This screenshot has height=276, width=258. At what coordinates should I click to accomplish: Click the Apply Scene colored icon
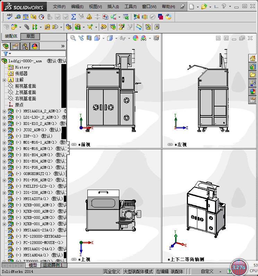pos(144,38)
